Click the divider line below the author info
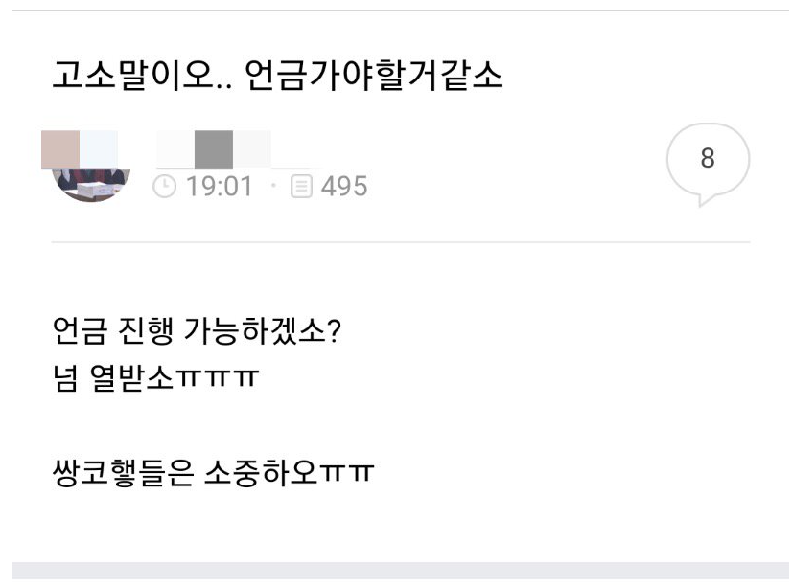Image resolution: width=793 pixels, height=586 pixels. [401, 242]
